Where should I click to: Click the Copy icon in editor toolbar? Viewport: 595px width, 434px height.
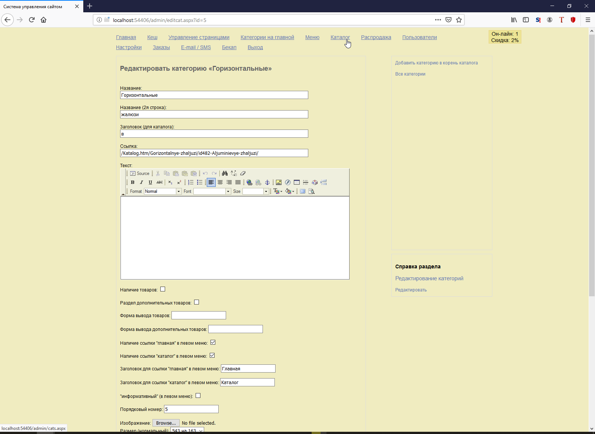coord(167,173)
